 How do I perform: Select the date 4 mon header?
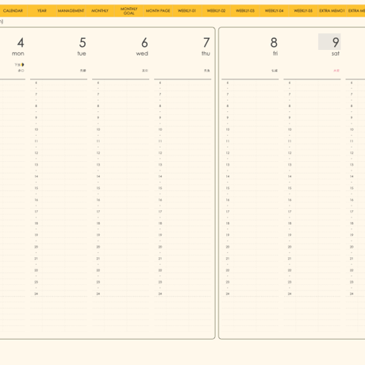(x=18, y=47)
